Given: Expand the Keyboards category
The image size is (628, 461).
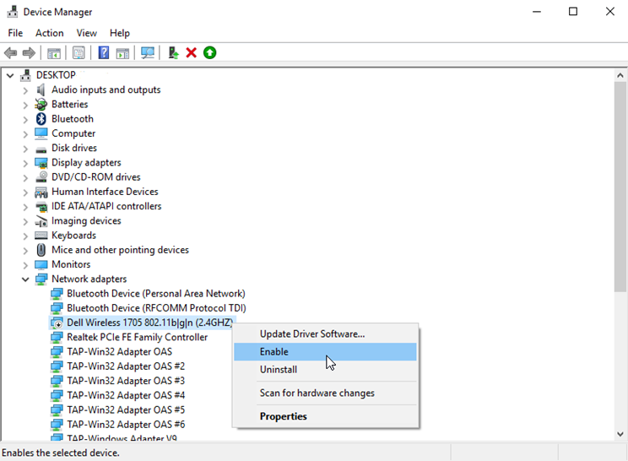Looking at the screenshot, I should coord(25,236).
